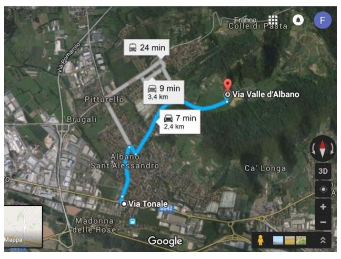Open the notifications bell

pos(298,20)
